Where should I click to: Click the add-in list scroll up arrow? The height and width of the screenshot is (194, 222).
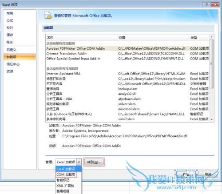[212, 37]
